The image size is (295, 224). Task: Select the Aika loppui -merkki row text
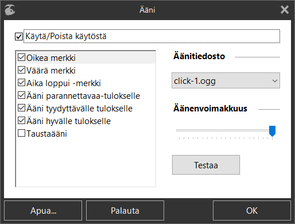point(64,83)
